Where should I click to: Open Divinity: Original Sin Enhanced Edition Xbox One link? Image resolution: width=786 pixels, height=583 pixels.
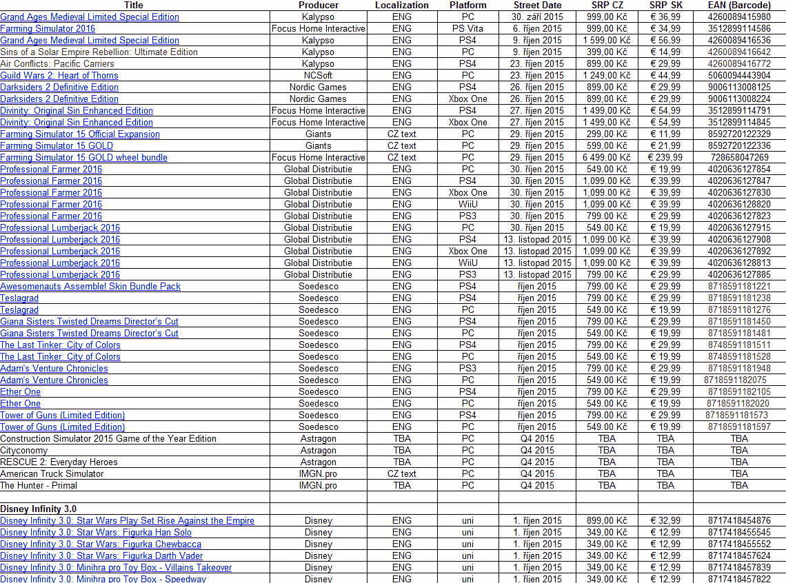point(77,122)
